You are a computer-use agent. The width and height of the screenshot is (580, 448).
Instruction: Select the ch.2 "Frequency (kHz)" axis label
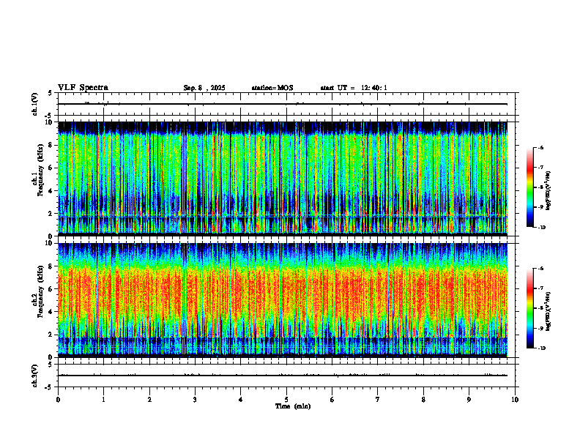[40, 291]
